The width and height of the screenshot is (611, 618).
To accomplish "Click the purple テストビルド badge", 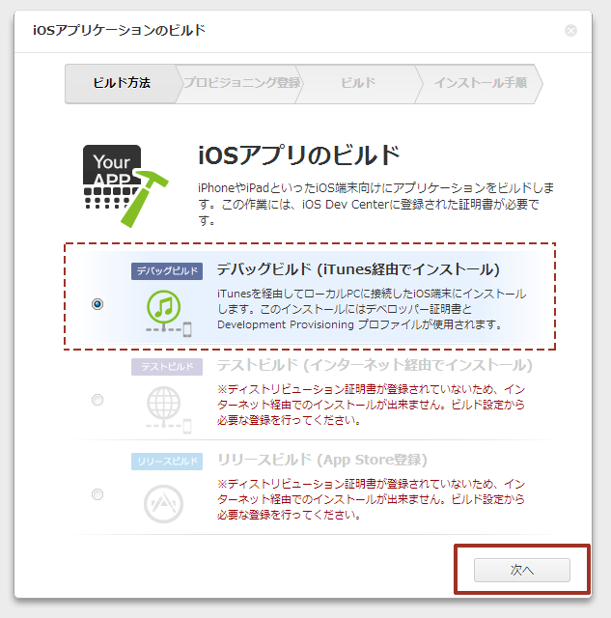I will 167,367.
